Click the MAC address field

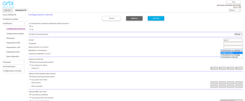tap(231, 100)
